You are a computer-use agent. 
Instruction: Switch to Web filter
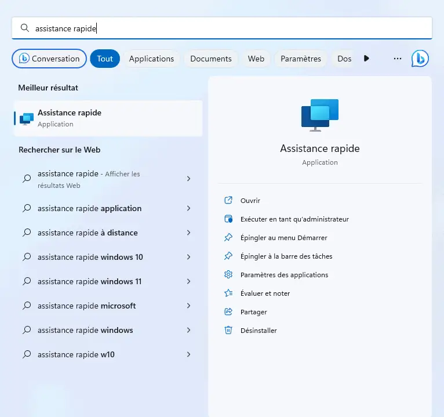pyautogui.click(x=256, y=59)
